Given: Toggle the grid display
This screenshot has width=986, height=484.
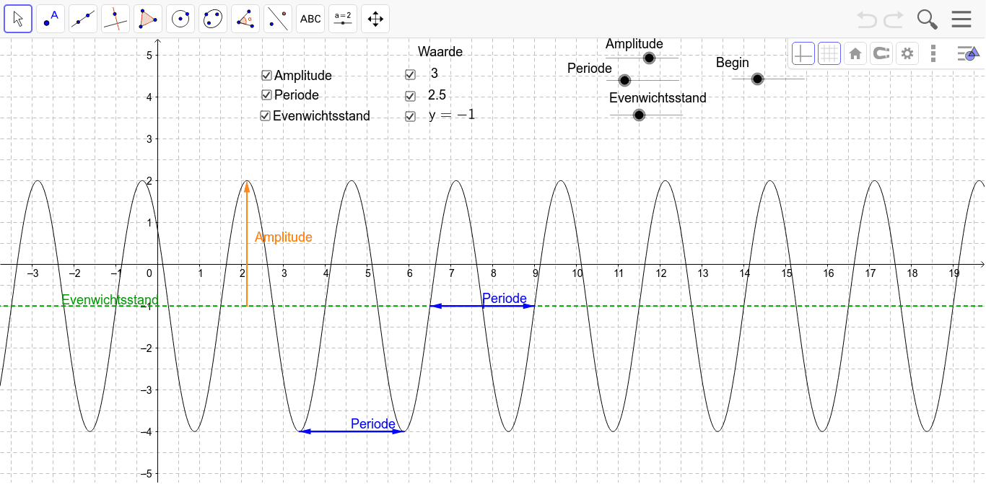Looking at the screenshot, I should point(829,53).
